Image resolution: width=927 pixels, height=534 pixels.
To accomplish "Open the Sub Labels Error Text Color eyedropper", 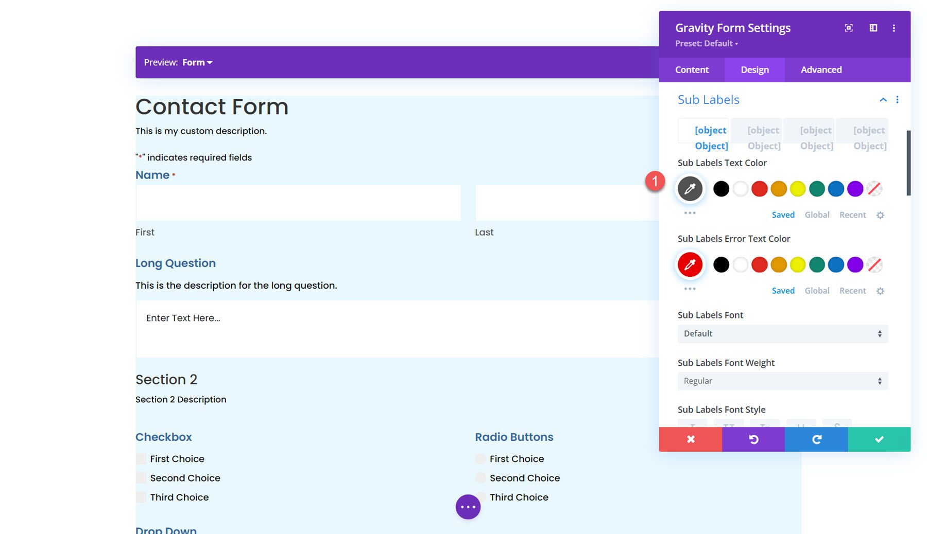I will pyautogui.click(x=690, y=264).
